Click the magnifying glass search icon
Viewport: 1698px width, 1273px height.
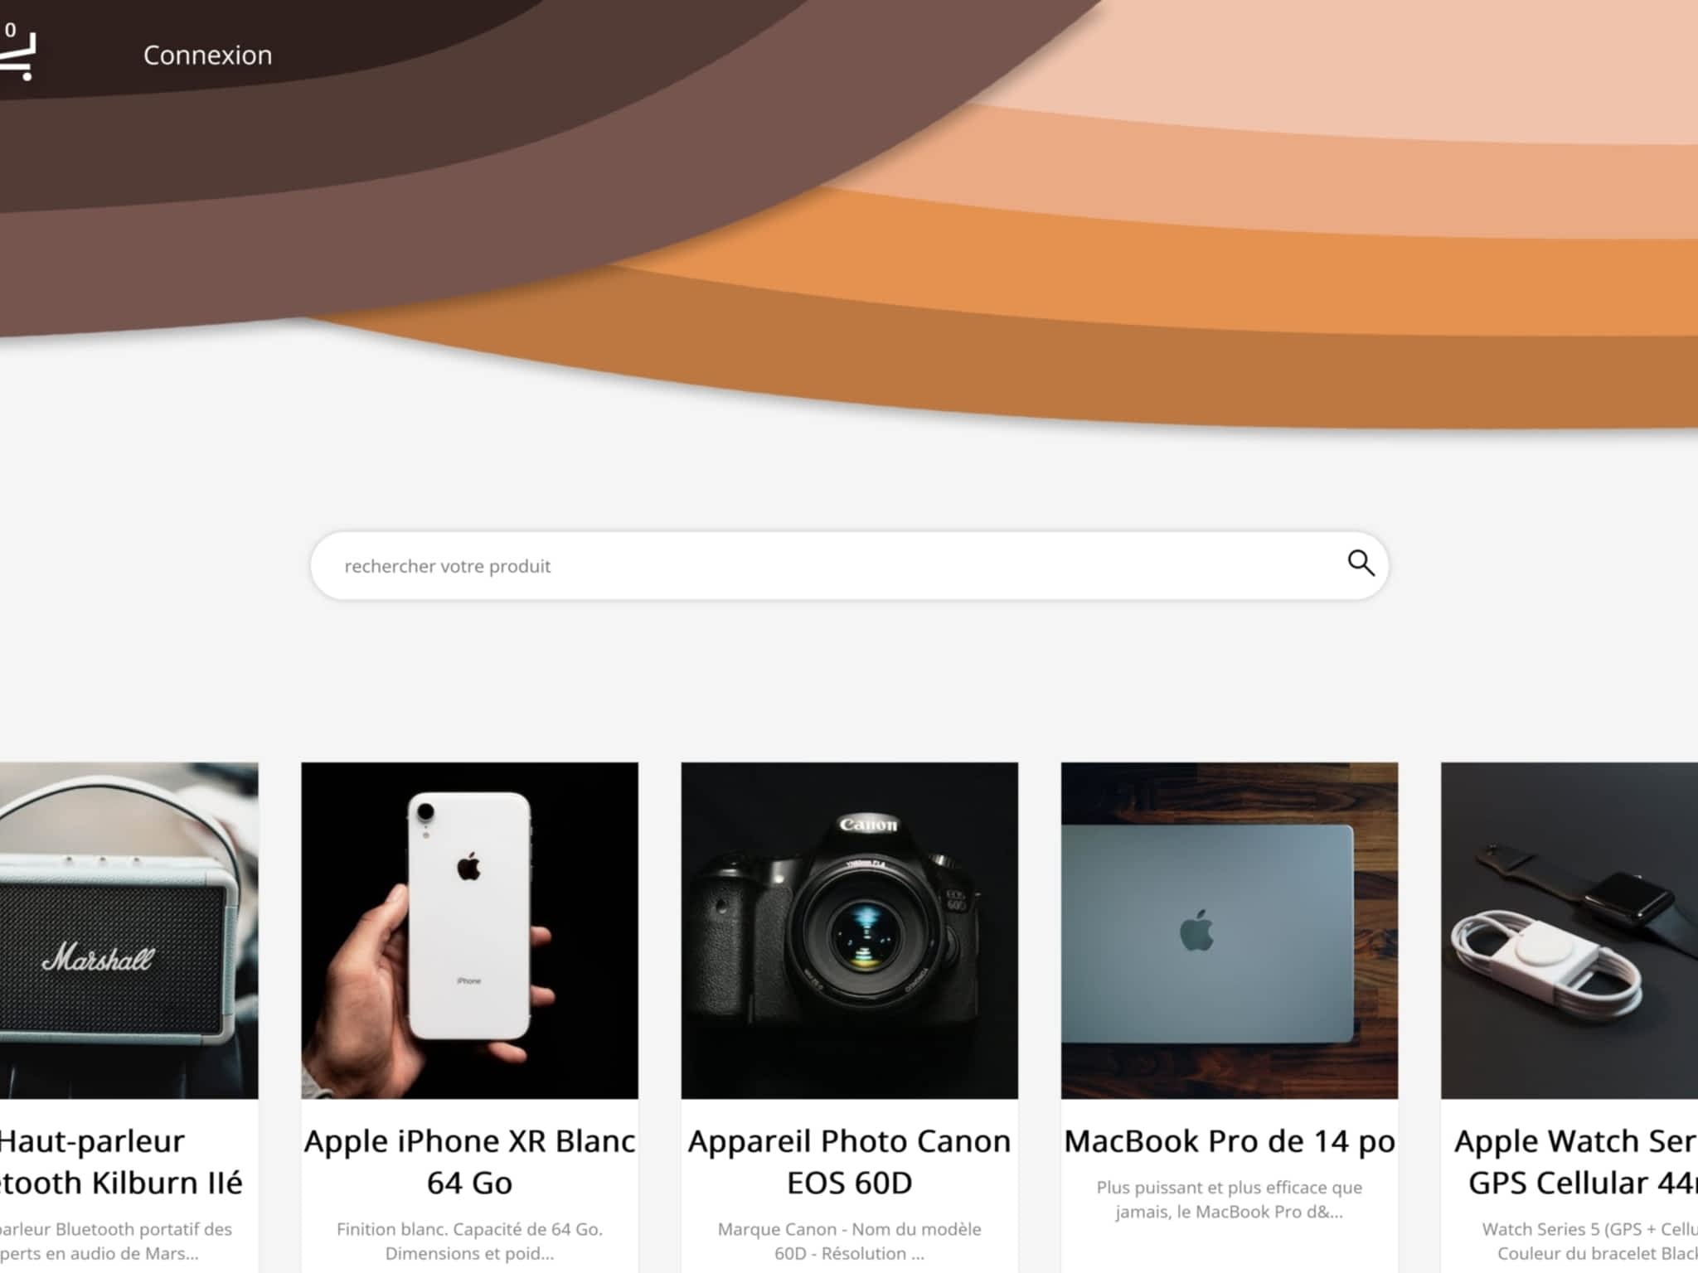click(1360, 564)
